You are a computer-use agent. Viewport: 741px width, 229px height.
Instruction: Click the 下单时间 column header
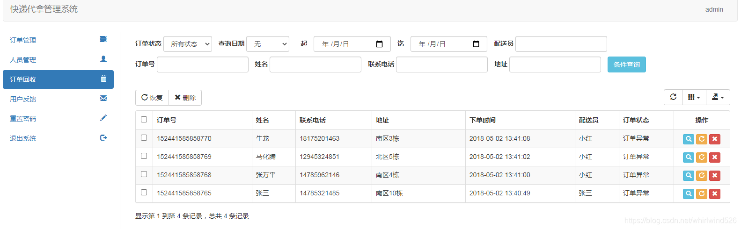coord(483,120)
